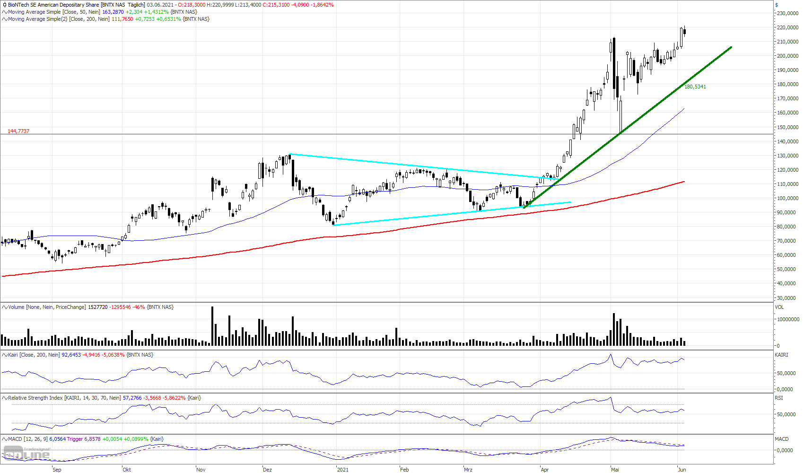
Task: Select the MACD [12, 26, 9] label
Action: pos(28,439)
